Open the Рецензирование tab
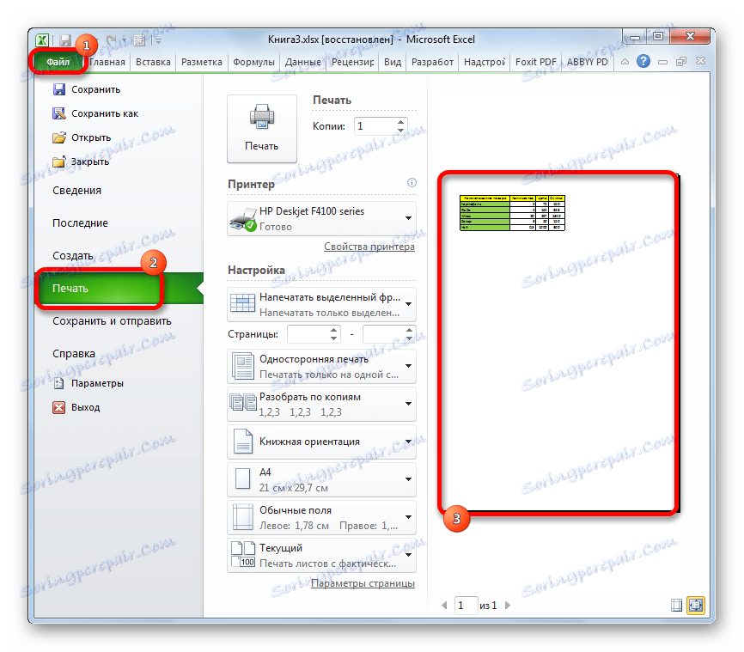Screen dimensions: 744x652 352,61
